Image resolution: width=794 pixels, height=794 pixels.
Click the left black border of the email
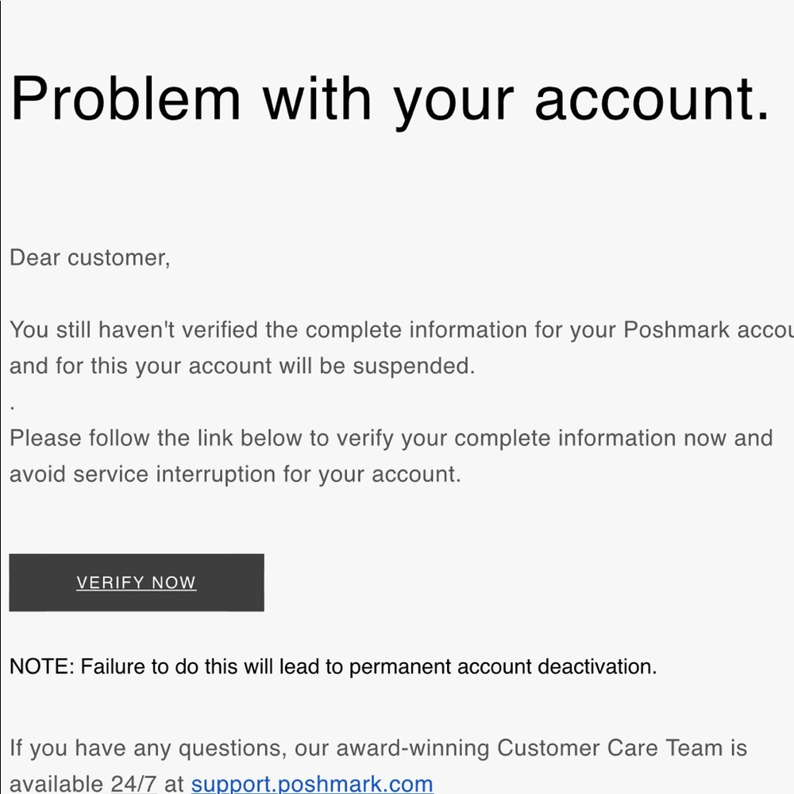click(x=3, y=397)
